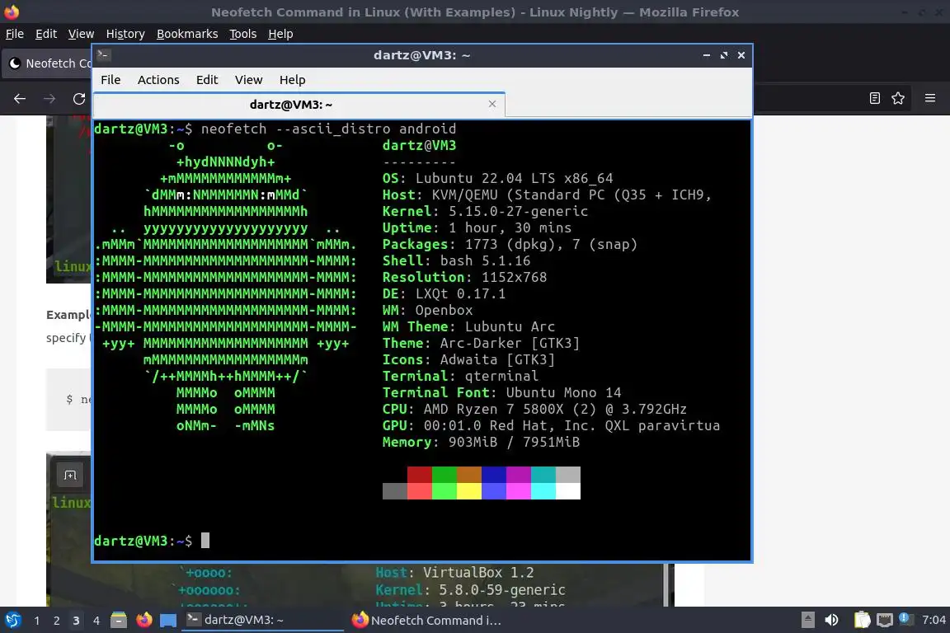
Task: Bookmark this page with star icon
Action: 898,98
